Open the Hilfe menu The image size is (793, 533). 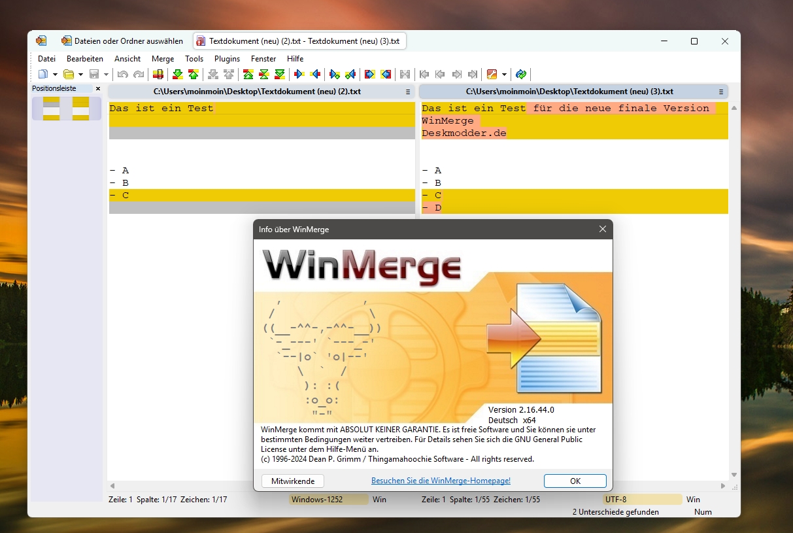click(x=295, y=59)
